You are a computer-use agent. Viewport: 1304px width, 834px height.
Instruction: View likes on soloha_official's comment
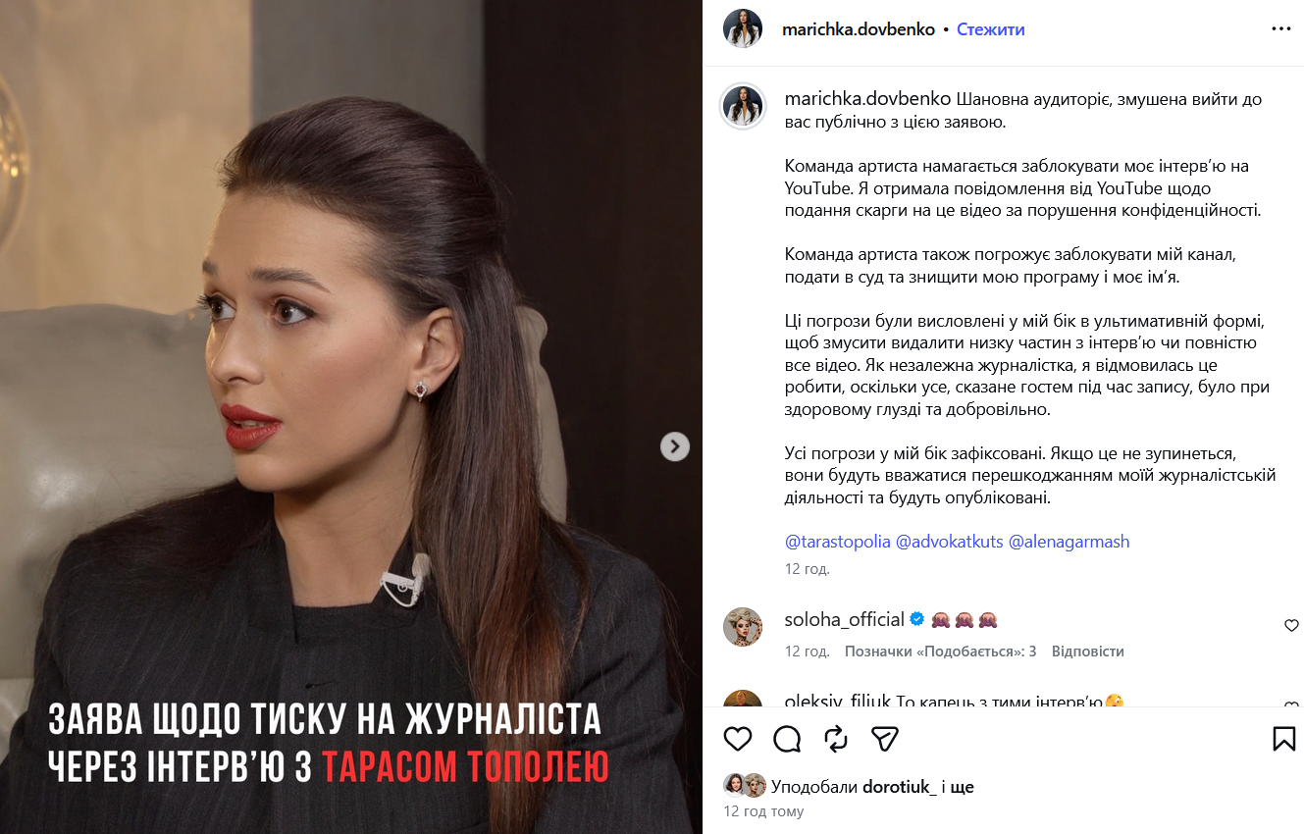[x=941, y=652]
